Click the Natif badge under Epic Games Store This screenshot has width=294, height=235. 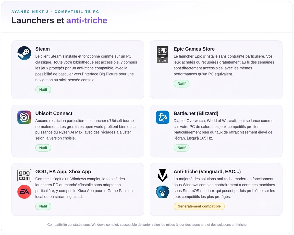tap(181, 84)
